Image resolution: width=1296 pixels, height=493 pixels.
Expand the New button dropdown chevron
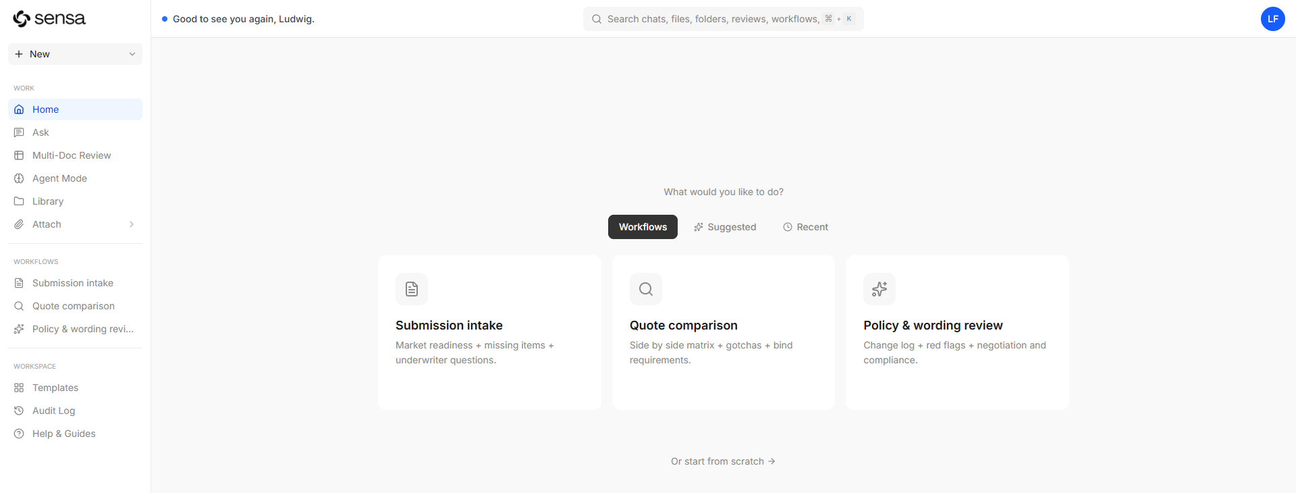[132, 54]
